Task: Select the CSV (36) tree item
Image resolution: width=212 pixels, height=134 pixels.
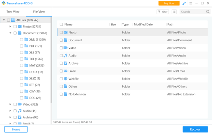Action: click(35, 91)
